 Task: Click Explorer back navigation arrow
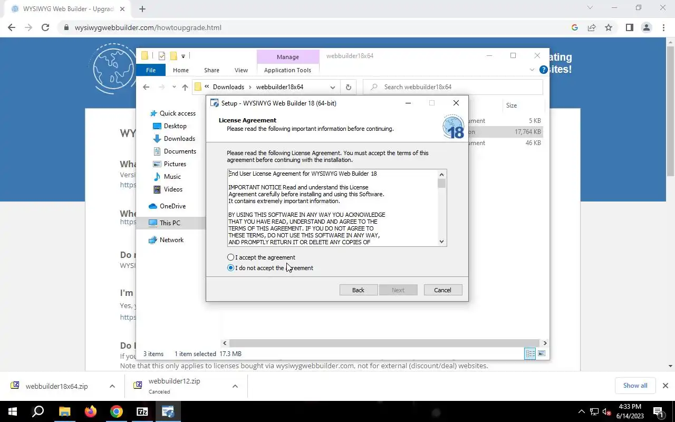coord(146,87)
